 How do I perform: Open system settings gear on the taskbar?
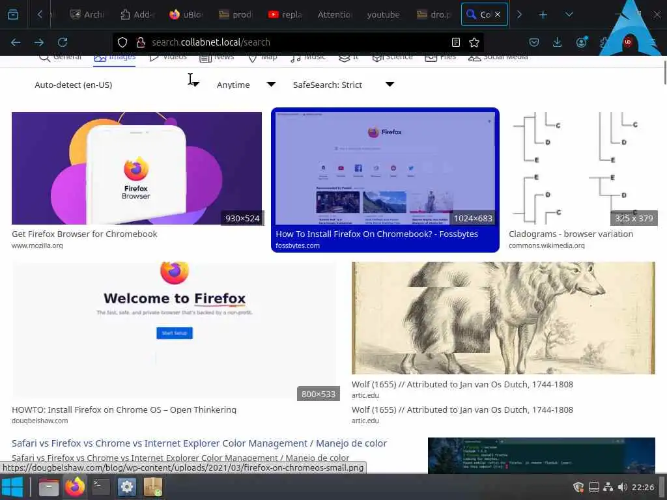(x=127, y=487)
